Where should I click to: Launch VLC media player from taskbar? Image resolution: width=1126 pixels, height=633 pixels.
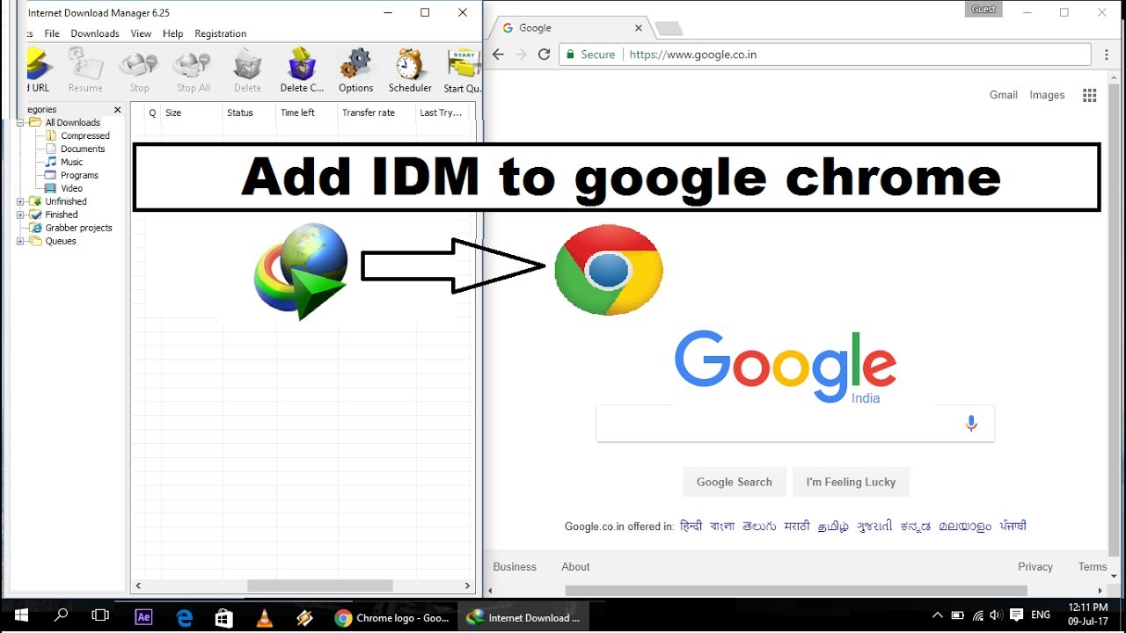tap(264, 617)
